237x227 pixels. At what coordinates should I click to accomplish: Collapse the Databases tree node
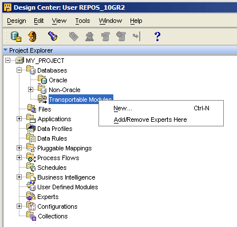[19, 70]
